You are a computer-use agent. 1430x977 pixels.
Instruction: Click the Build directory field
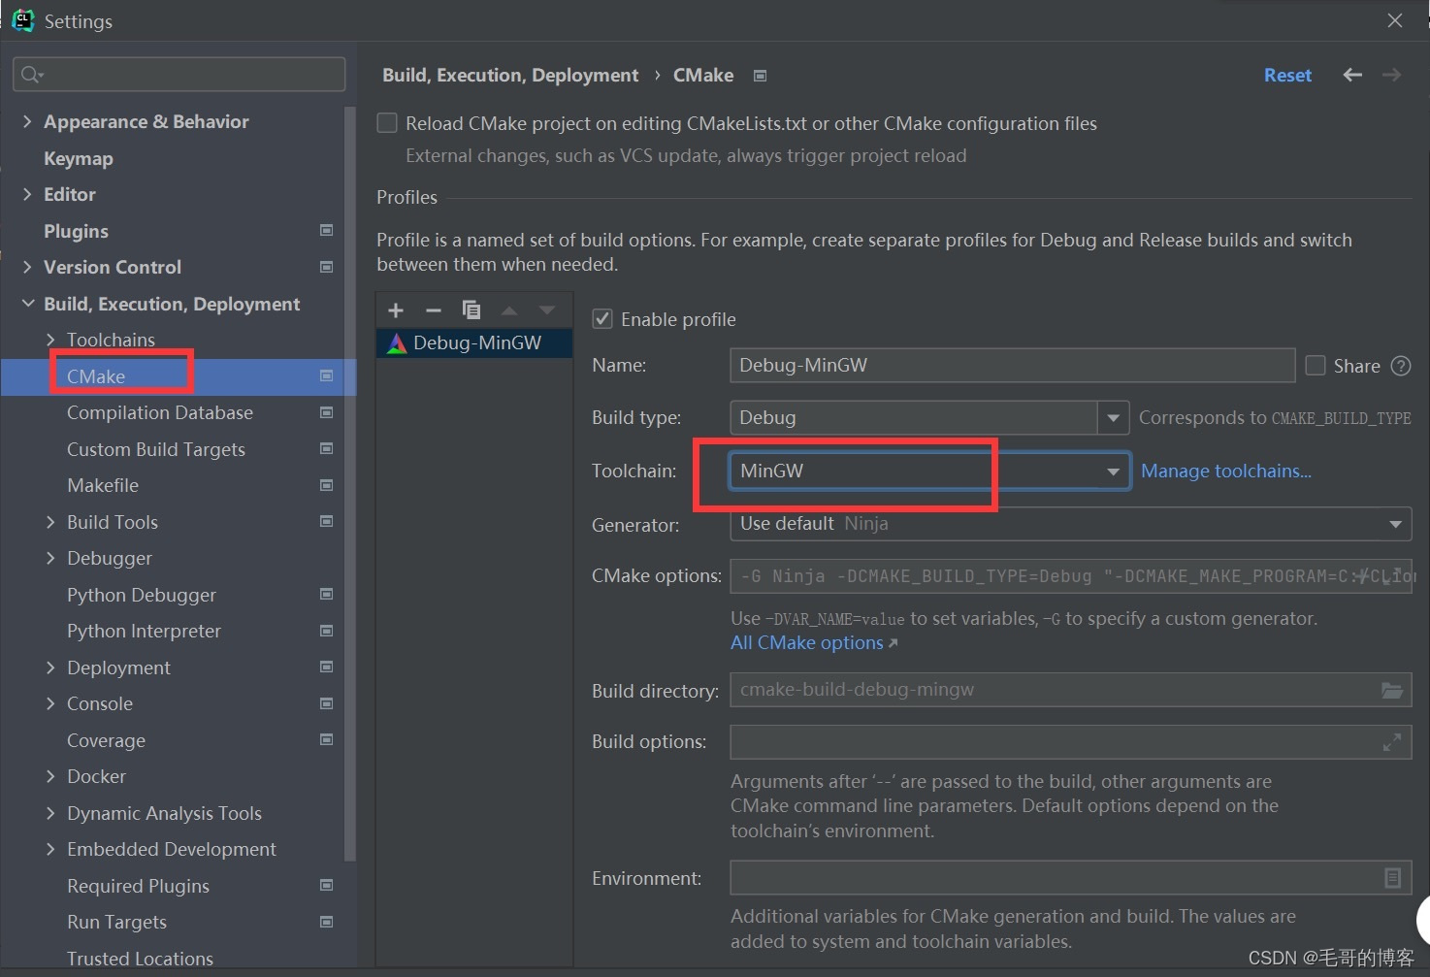point(1071,690)
